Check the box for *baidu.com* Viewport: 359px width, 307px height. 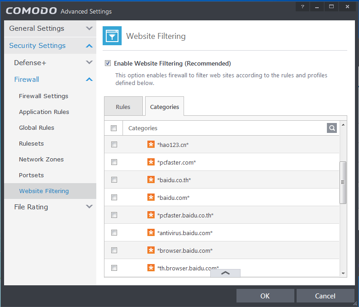click(114, 197)
